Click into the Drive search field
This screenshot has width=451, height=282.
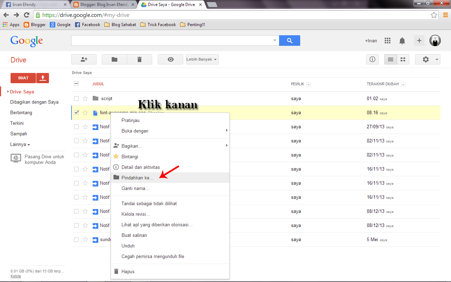pos(172,41)
